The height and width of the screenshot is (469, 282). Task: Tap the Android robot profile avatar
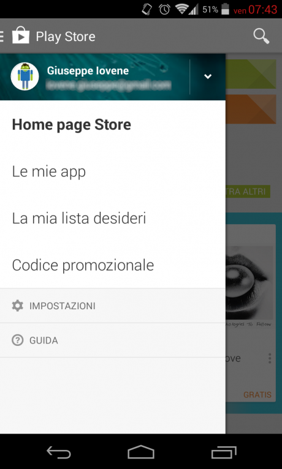point(25,77)
